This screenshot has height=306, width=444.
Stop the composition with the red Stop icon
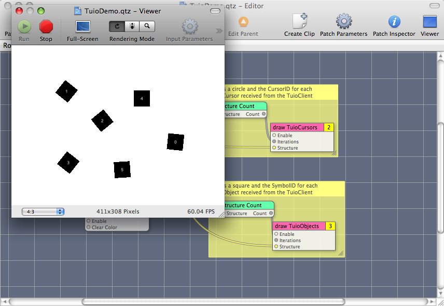(x=46, y=26)
